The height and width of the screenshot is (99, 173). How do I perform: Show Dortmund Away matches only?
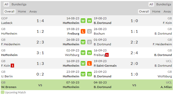pyautogui.click(x=167, y=11)
